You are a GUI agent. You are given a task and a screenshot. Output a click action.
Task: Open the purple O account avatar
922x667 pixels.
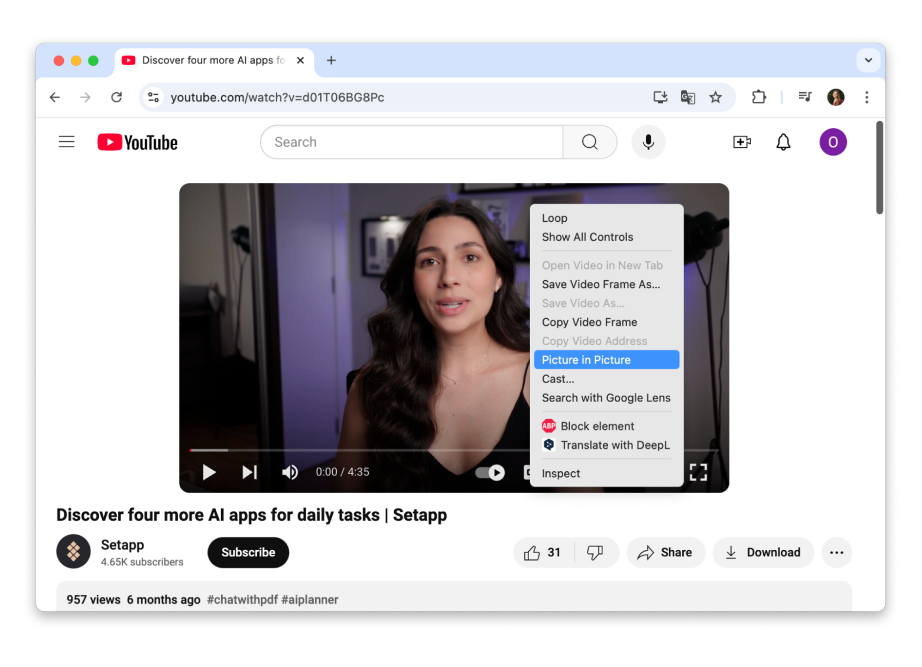click(833, 142)
